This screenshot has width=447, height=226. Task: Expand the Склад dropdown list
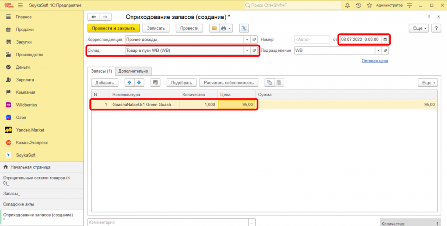pos(247,51)
